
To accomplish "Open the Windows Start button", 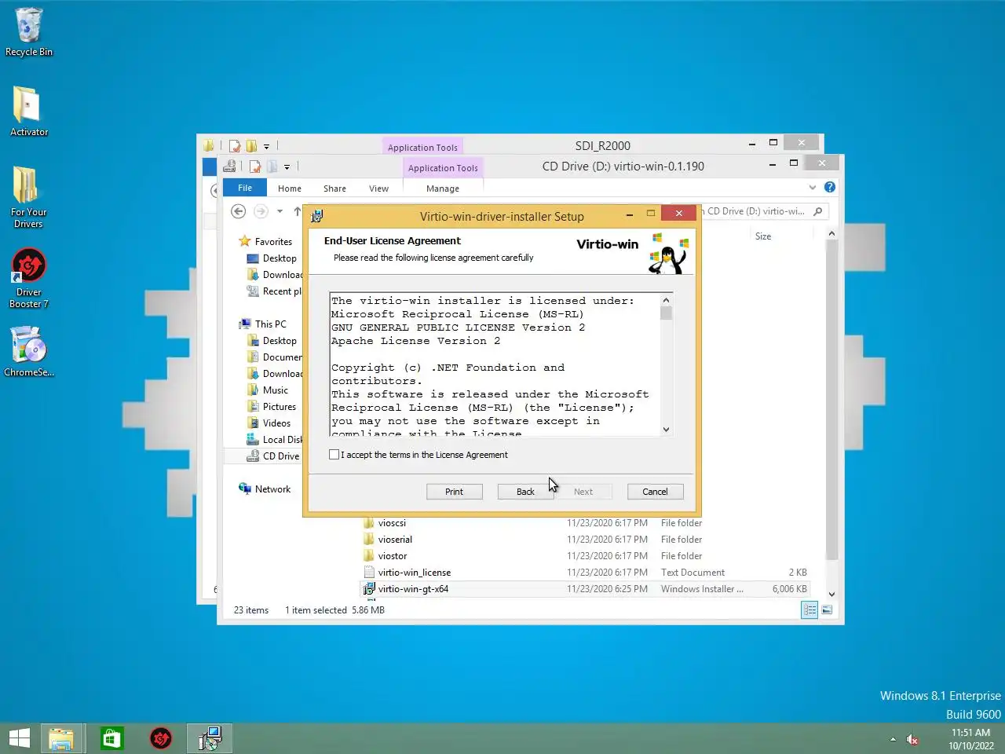I will [x=19, y=738].
